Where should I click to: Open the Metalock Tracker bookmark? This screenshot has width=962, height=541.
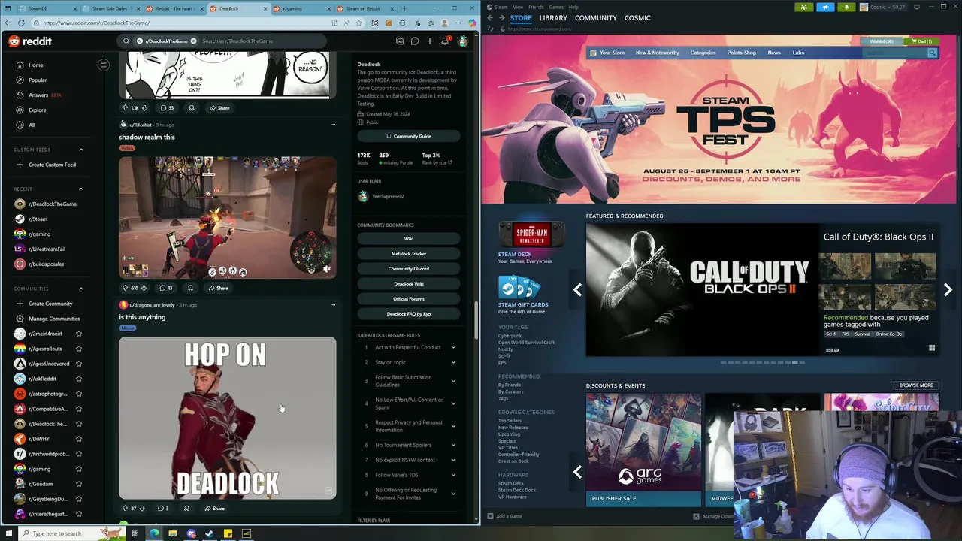coord(409,254)
